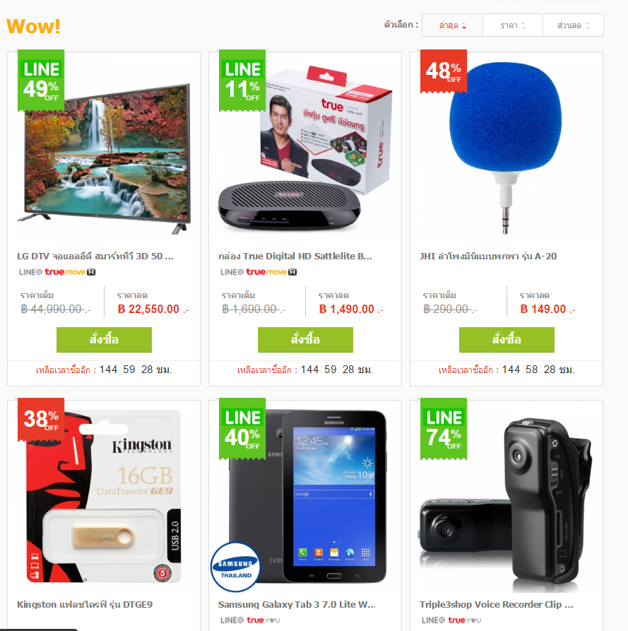This screenshot has width=628, height=631.
Task: Click the LINE 49% OFF badge
Action: click(41, 81)
